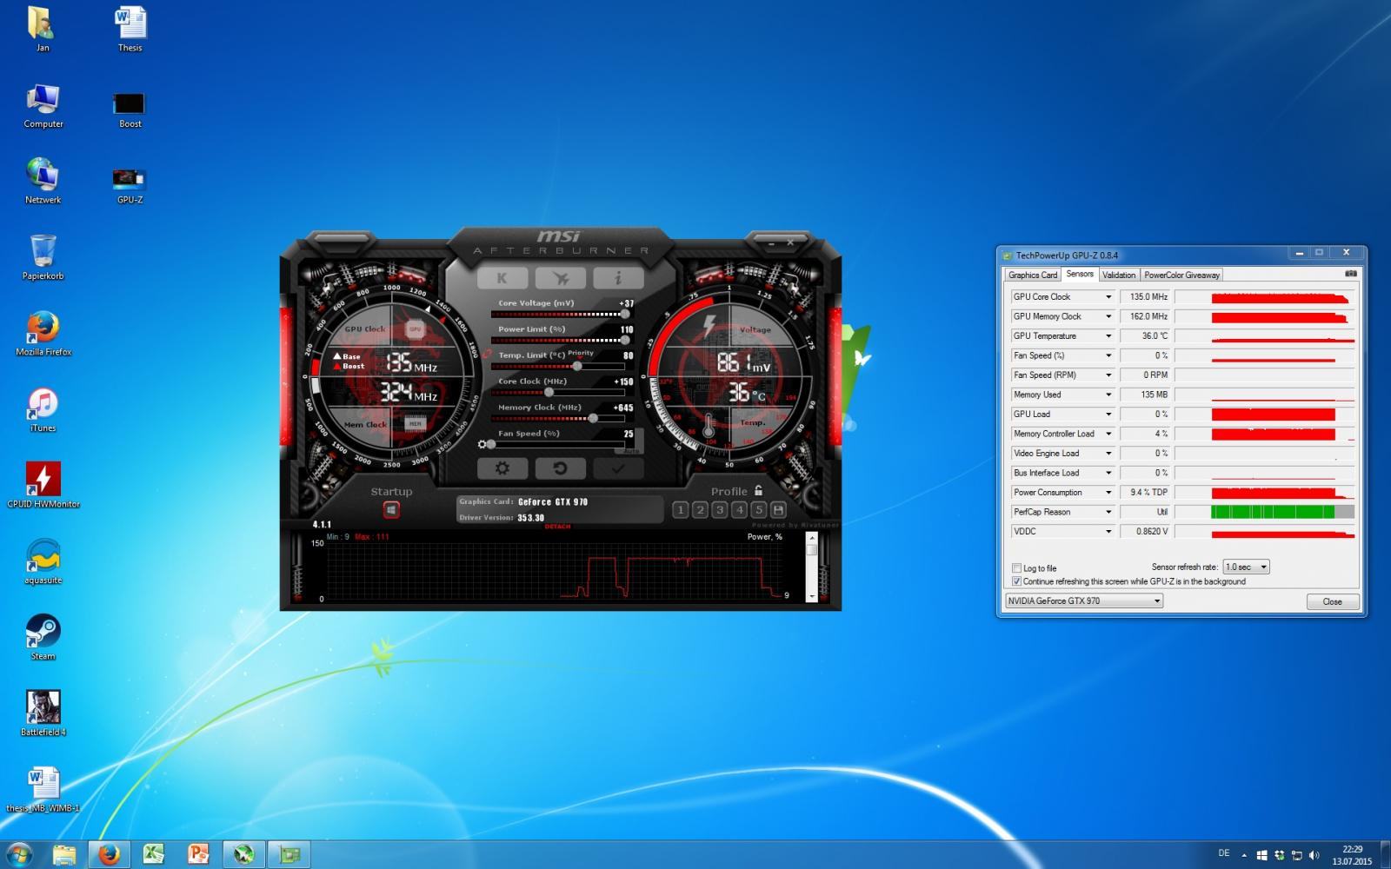This screenshot has height=869, width=1391.
Task: Click Firefox in the taskbar
Action: point(110,854)
